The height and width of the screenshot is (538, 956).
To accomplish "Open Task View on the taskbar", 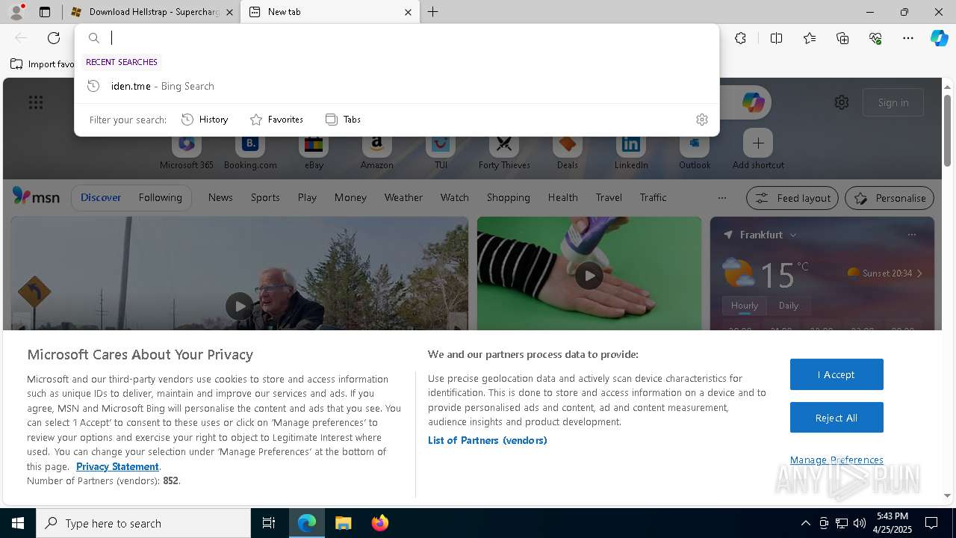I will click(269, 523).
